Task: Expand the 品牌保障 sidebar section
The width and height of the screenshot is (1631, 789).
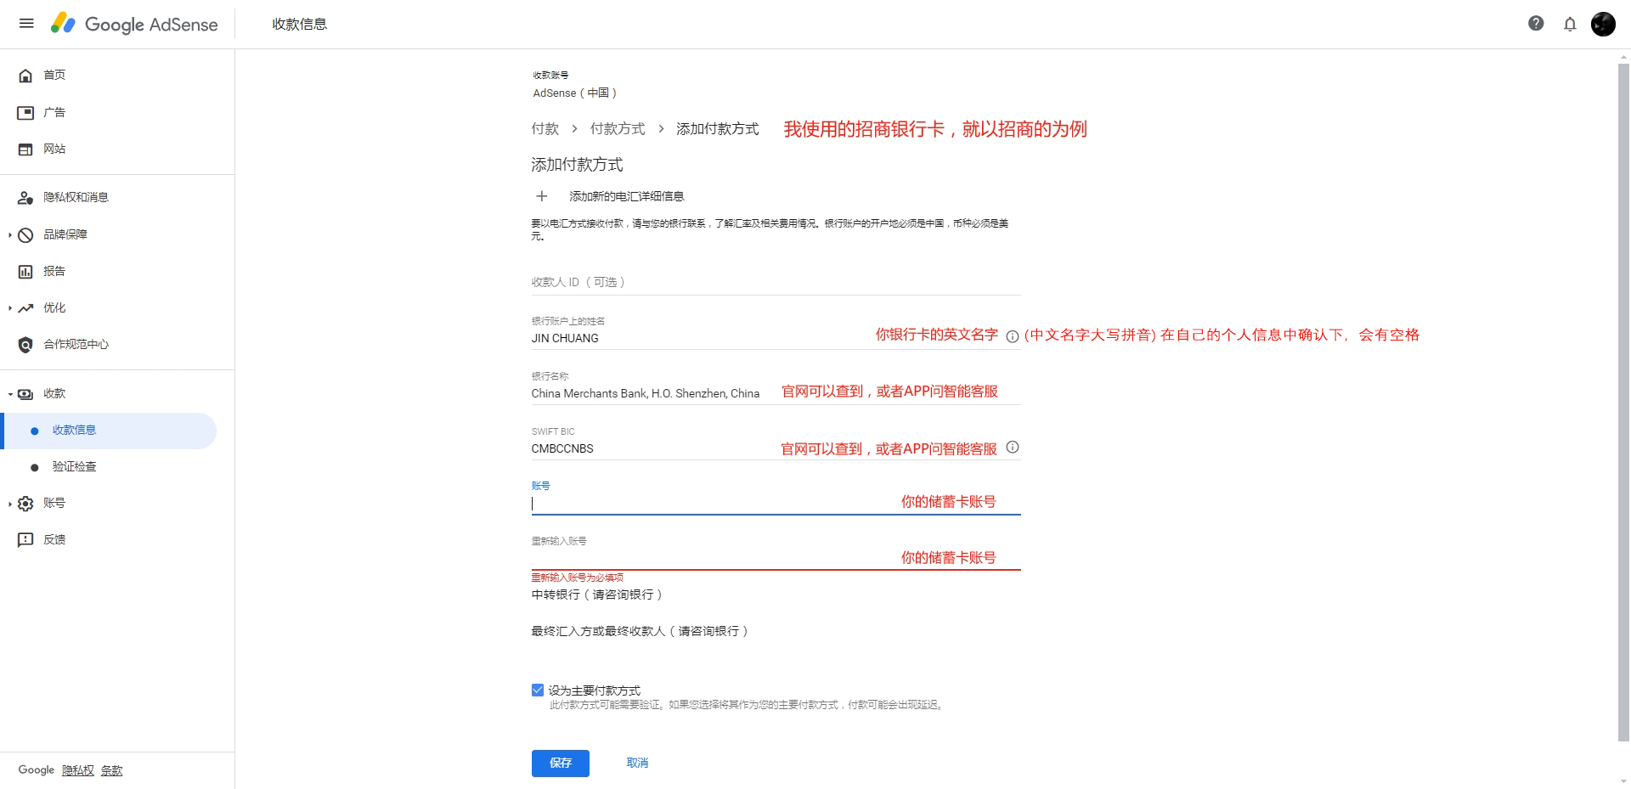Action: (10, 234)
